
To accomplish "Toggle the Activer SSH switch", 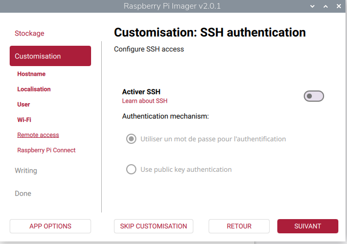I will pyautogui.click(x=313, y=96).
